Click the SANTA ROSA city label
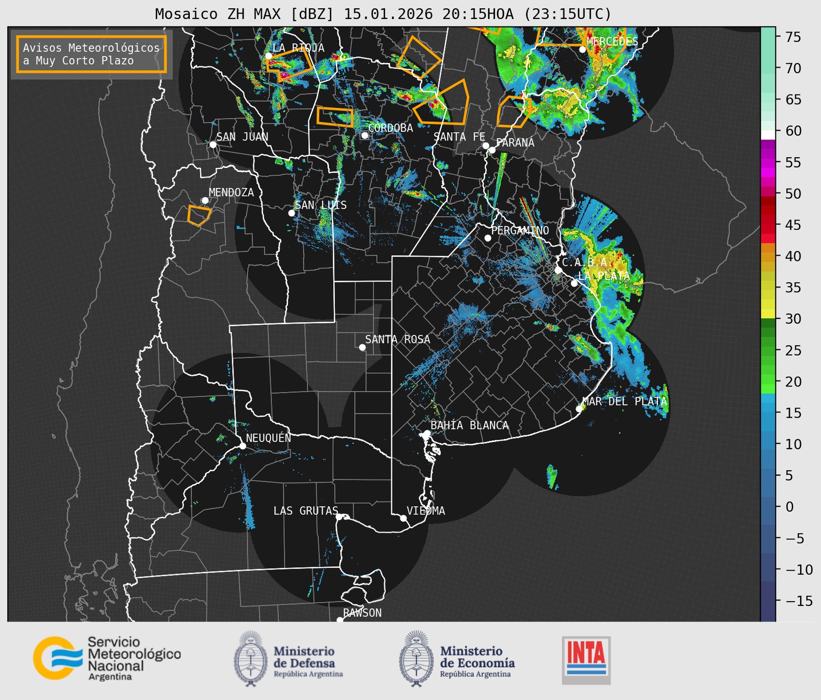The width and height of the screenshot is (821, 700). pyautogui.click(x=398, y=339)
